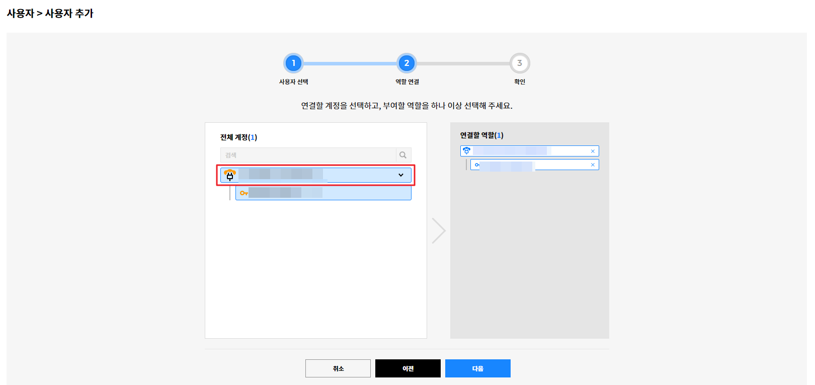Click the orange cloud plug account icon
This screenshot has width=815, height=385.
click(230, 175)
